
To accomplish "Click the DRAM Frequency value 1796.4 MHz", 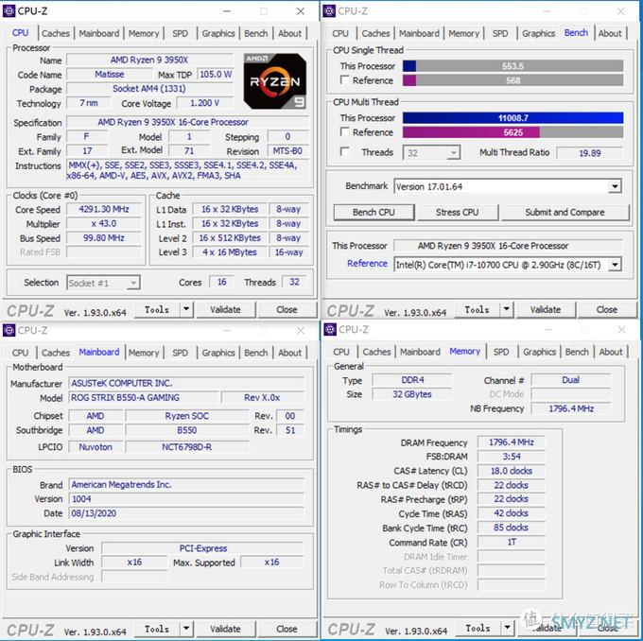I will [x=512, y=442].
